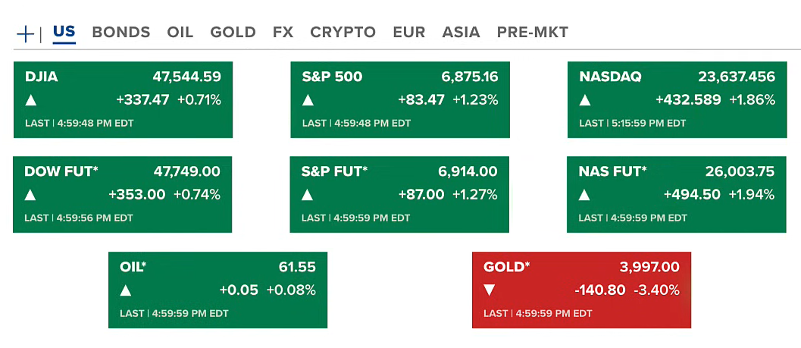The width and height of the screenshot is (801, 348).
Task: Select the EUR tab
Action: click(409, 33)
